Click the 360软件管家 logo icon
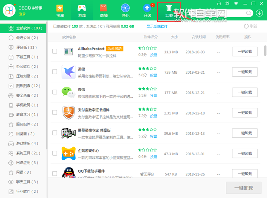Screen dimensions: 267x198 [x=10, y=11]
